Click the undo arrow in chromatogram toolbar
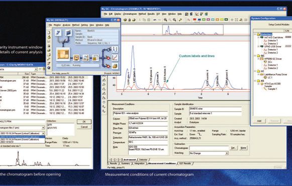The height and width of the screenshot is (186, 292). (155, 20)
